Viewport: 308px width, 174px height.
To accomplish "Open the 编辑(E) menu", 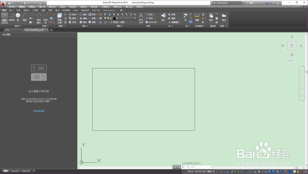I will point(22,7).
